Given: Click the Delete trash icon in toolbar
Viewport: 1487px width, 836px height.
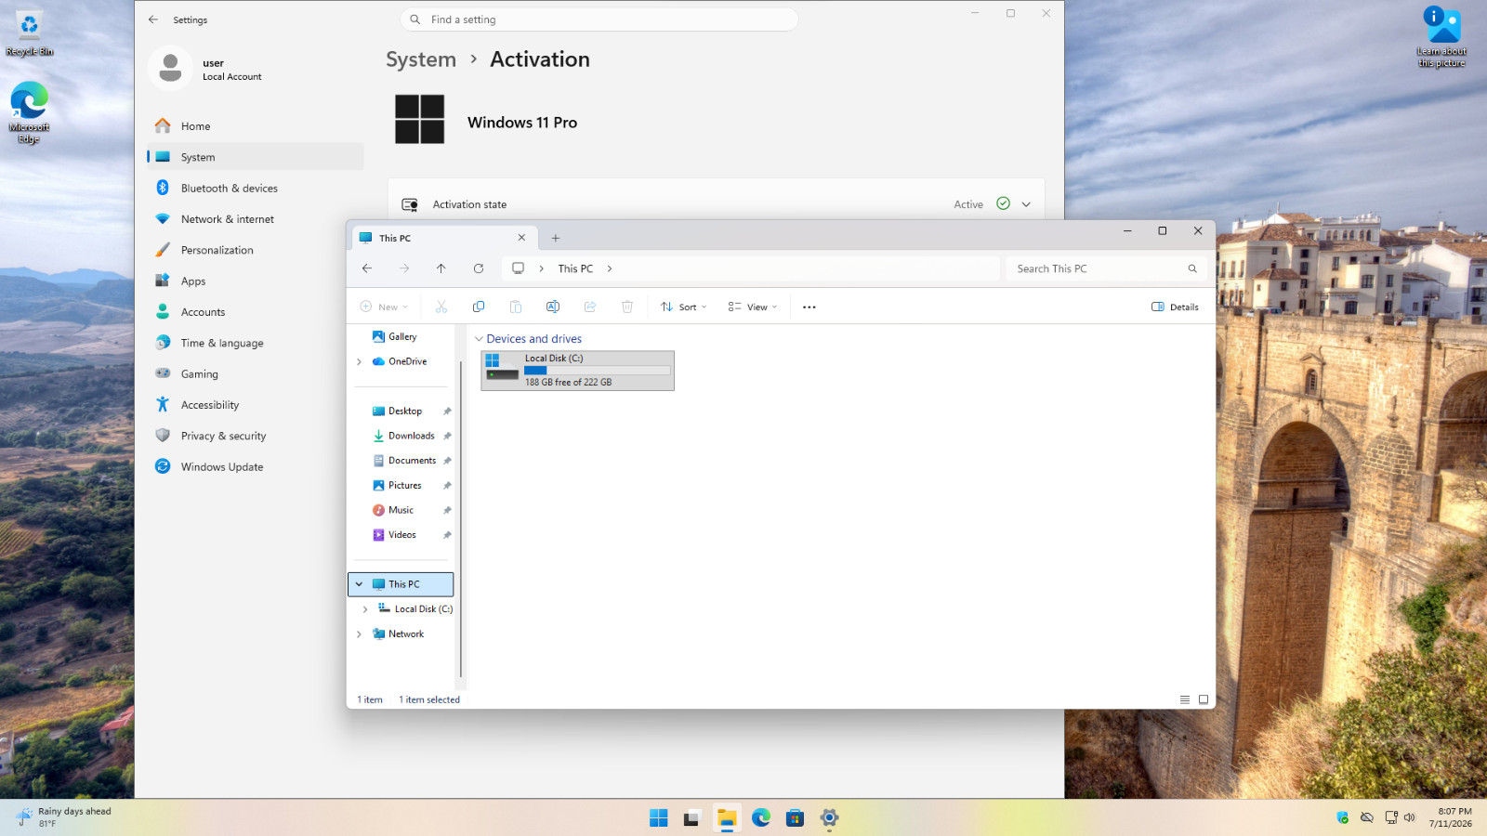Looking at the screenshot, I should [627, 307].
